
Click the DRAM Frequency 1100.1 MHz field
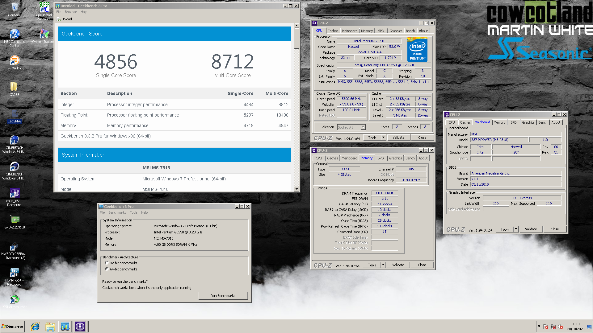pyautogui.click(x=385, y=193)
